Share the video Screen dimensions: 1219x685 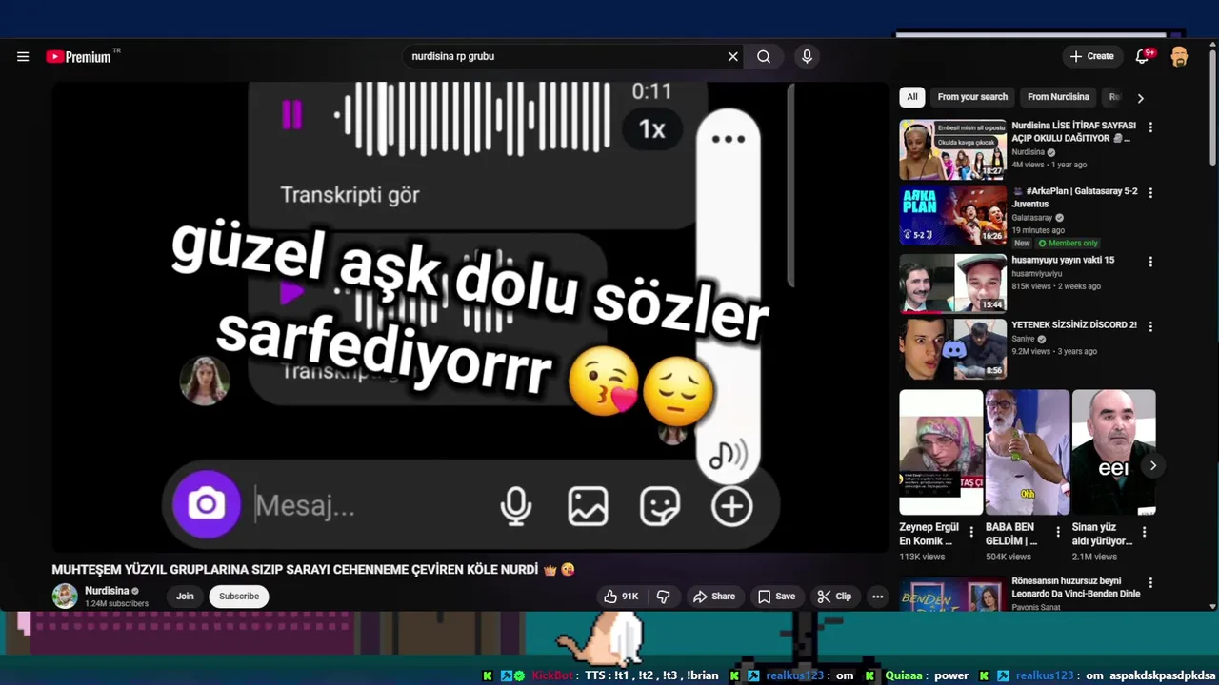pos(714,597)
